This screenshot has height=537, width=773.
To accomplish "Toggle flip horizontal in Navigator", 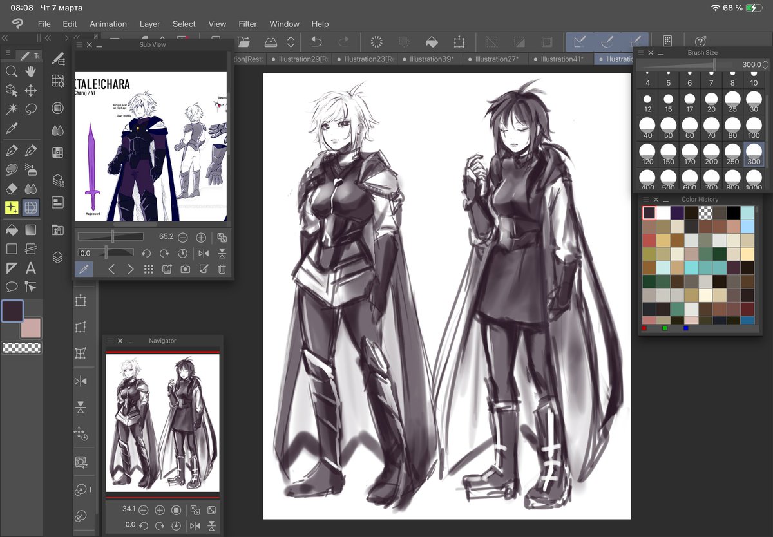I will [194, 525].
